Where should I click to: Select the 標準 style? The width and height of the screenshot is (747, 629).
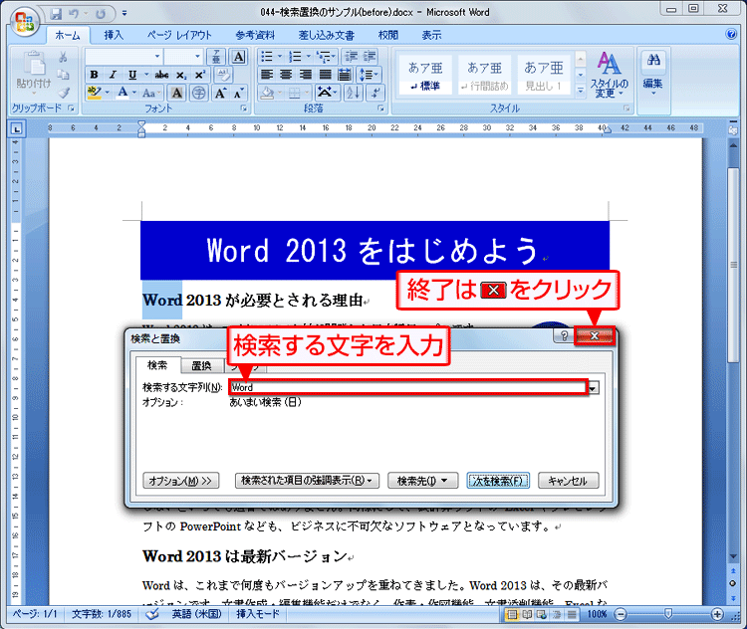[425, 76]
